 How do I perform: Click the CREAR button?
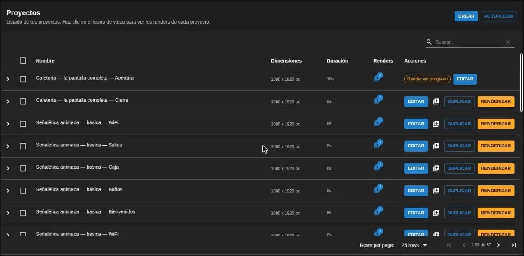pos(466,16)
